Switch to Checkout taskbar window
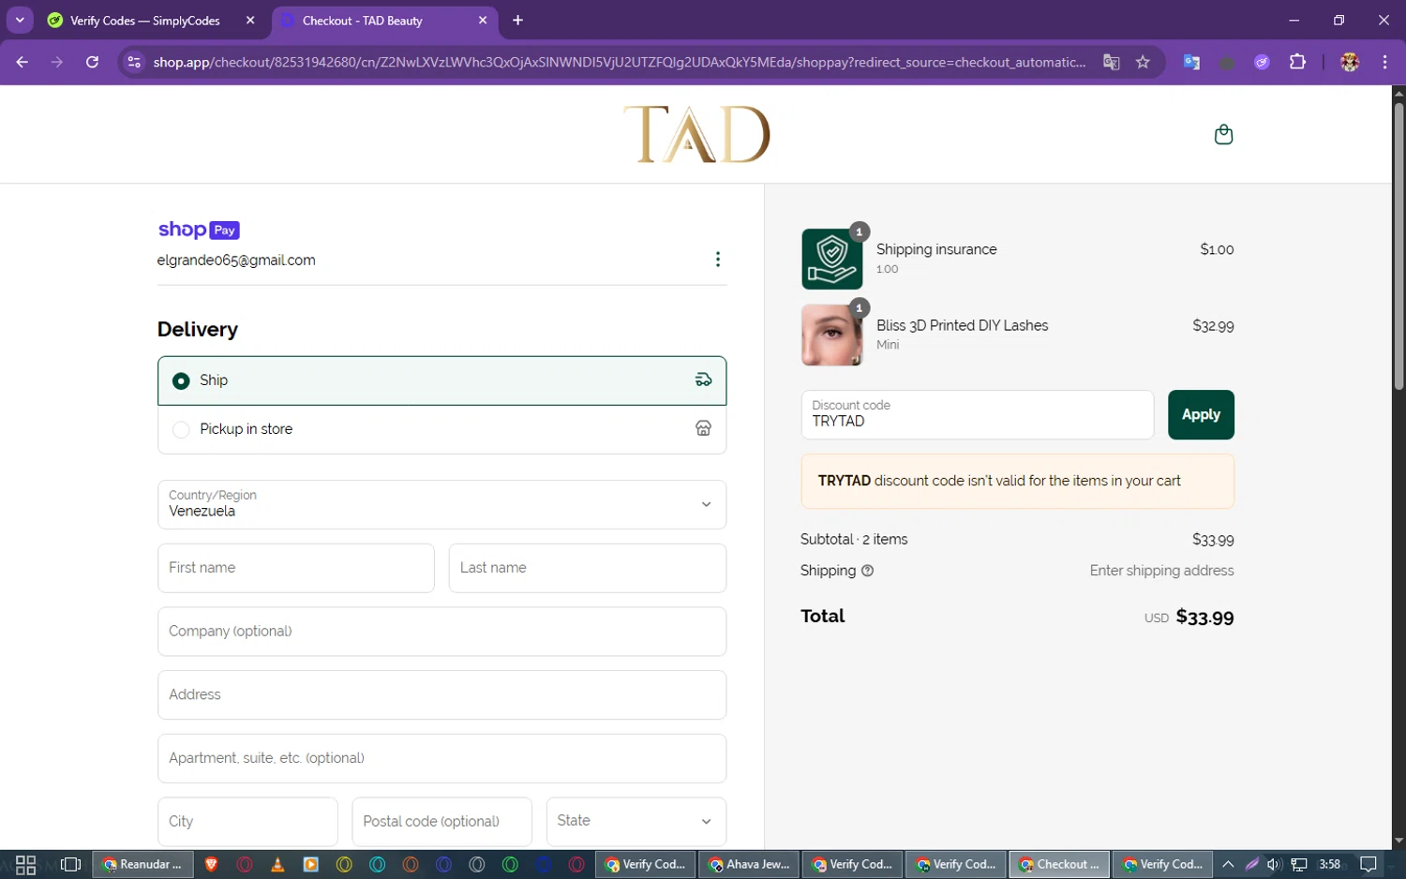1406x879 pixels. pos(1059,864)
